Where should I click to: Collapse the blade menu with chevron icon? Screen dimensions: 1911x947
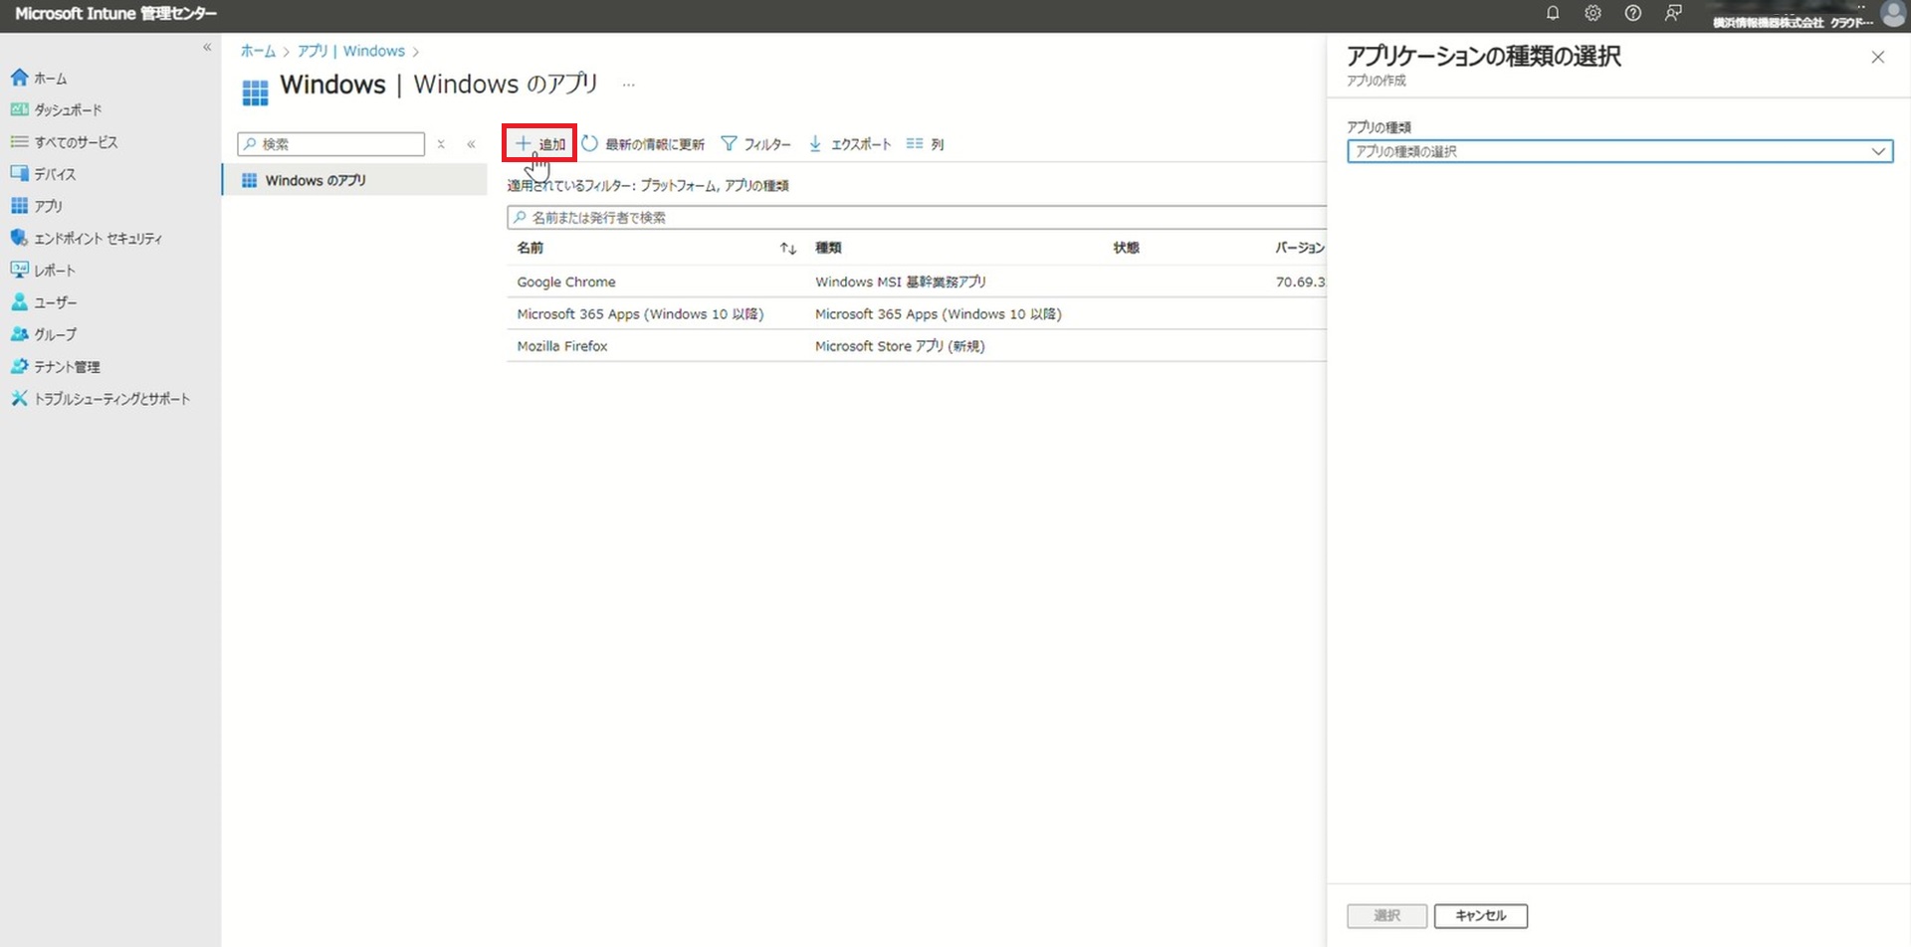(471, 144)
